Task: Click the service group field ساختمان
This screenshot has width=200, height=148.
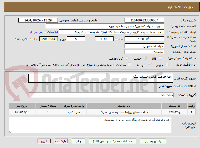Action: tap(101, 95)
